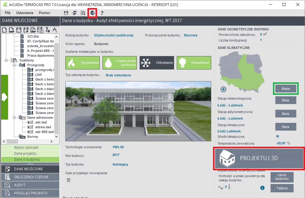Click the question mark help icon

coord(102,13)
